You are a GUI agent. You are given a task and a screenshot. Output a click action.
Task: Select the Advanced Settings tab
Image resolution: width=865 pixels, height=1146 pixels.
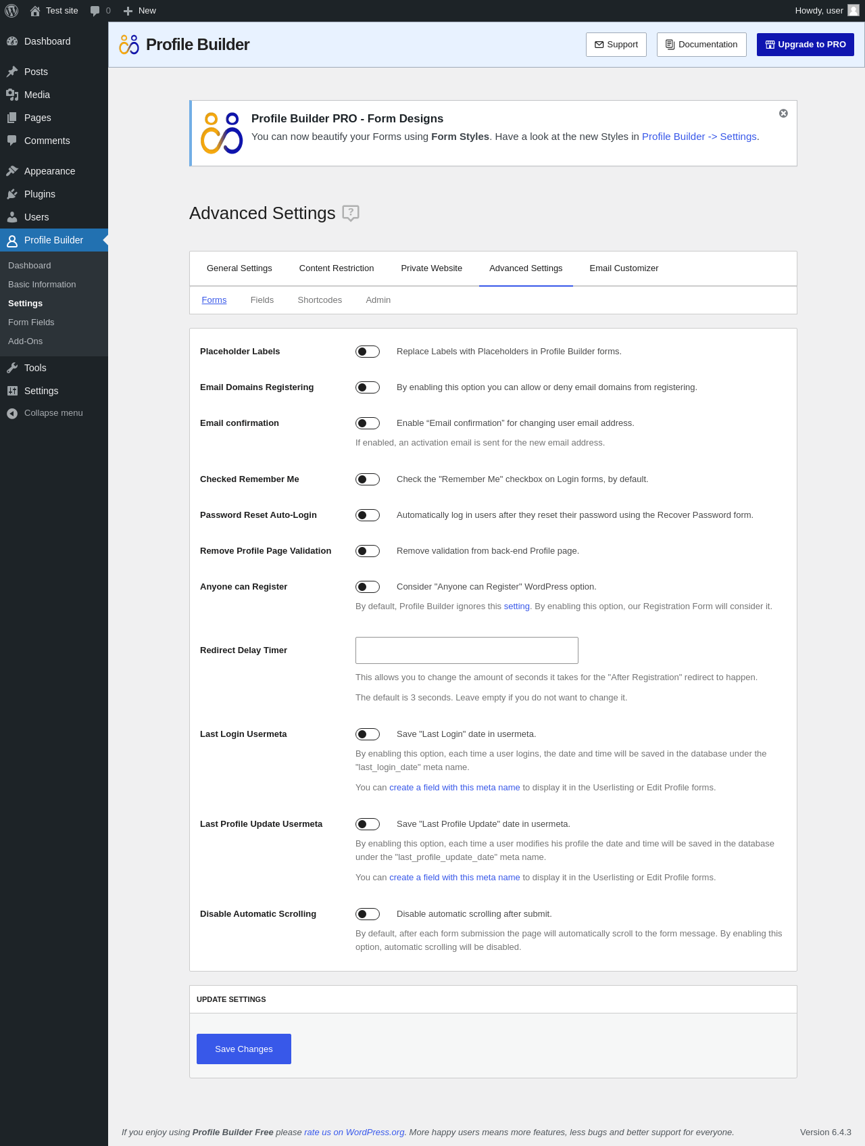[x=526, y=268]
